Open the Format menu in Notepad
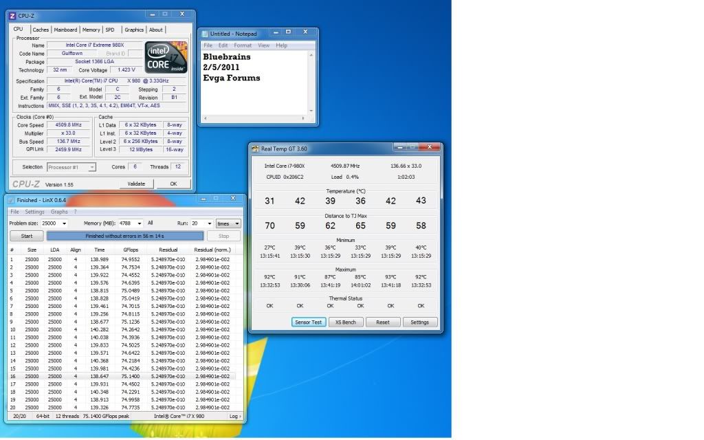The width and height of the screenshot is (704, 440). [x=243, y=45]
